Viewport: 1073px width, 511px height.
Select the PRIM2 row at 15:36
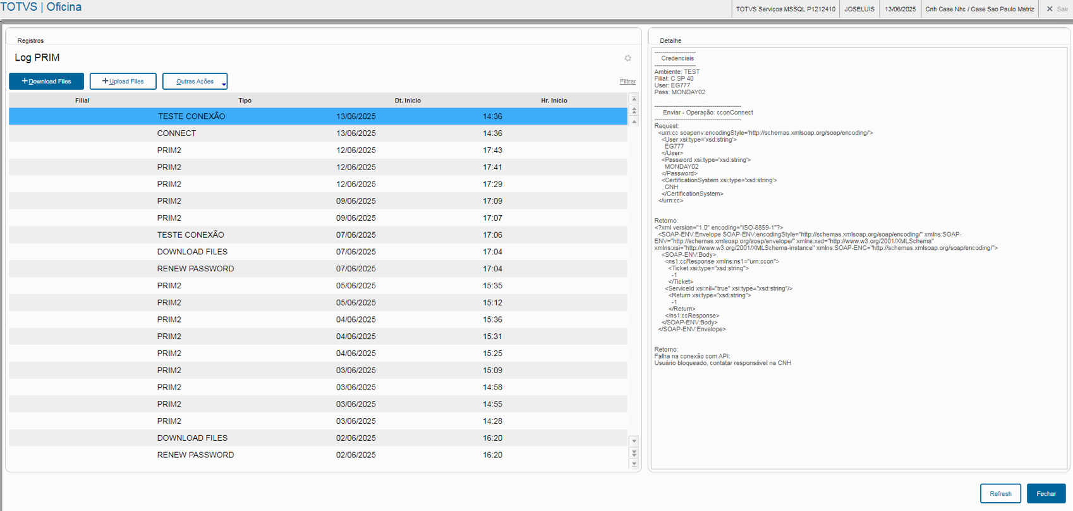[318, 319]
